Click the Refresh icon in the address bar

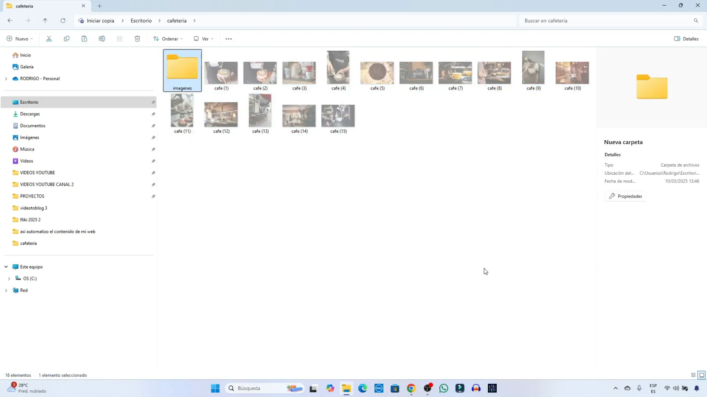pos(63,20)
